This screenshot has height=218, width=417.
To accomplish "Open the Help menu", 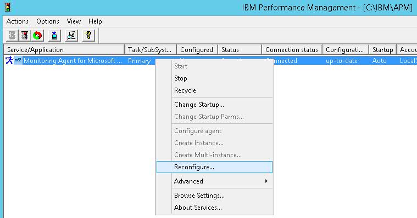I will click(x=95, y=21).
